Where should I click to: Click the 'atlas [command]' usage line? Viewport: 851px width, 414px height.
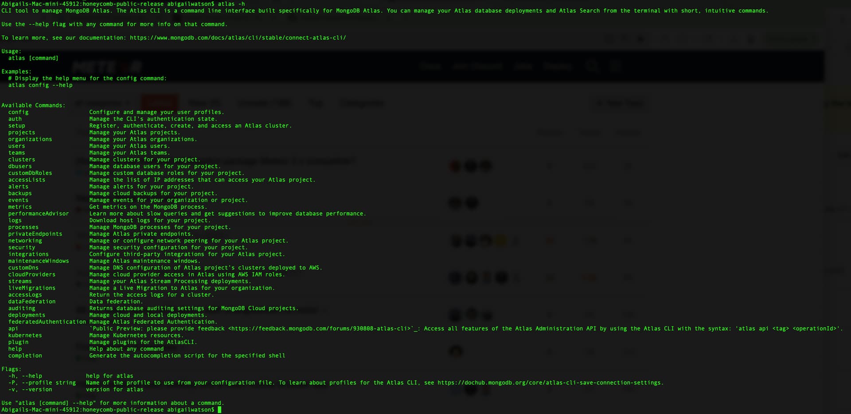click(x=33, y=58)
